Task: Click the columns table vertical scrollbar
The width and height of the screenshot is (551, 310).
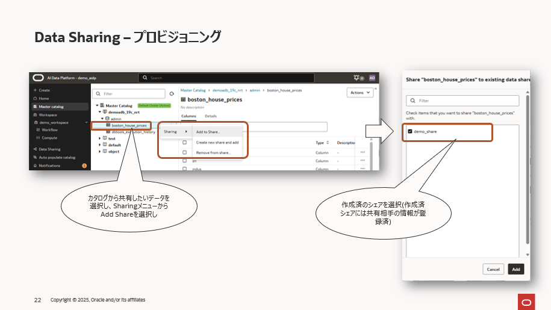Action: pos(371,155)
